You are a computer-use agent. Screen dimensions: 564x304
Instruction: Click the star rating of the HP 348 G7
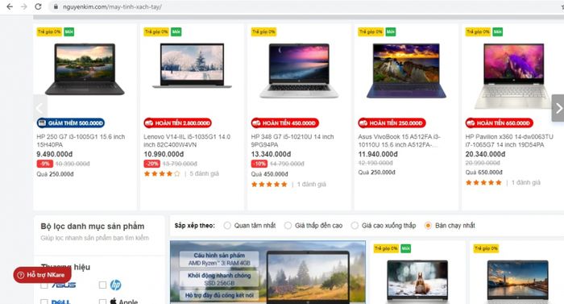[269, 184]
